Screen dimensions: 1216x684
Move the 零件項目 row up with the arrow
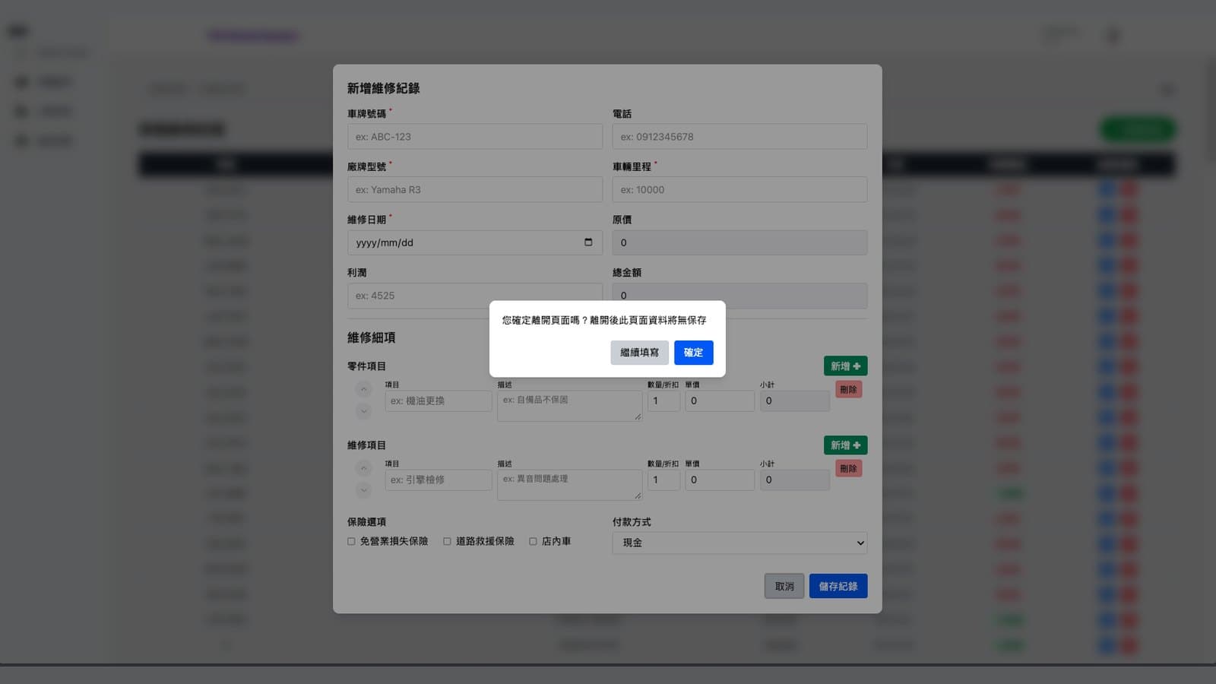pos(364,390)
